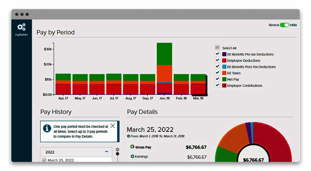Select the Mar, 18 bar in chart
311x171 pixels.
198,84
